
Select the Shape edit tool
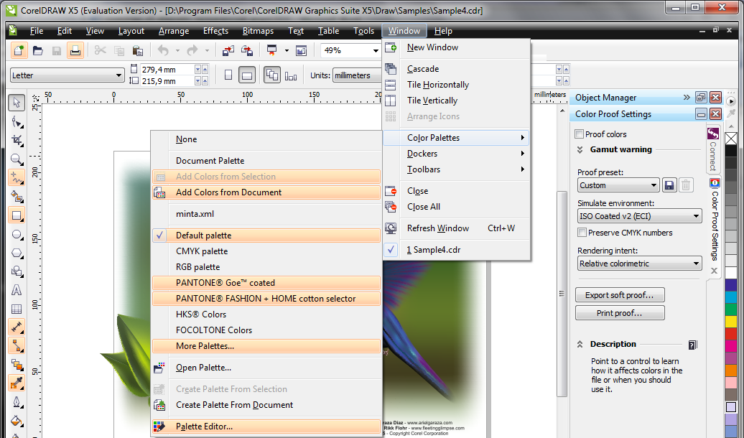(17, 123)
